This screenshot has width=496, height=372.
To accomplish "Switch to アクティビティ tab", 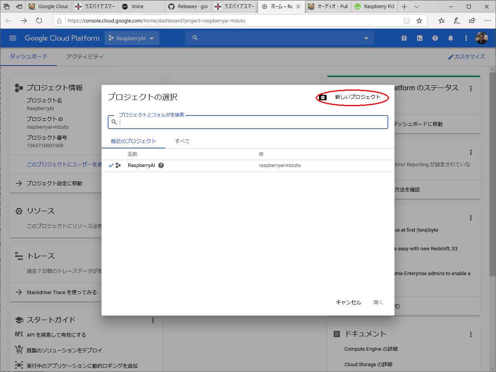I will (x=85, y=57).
